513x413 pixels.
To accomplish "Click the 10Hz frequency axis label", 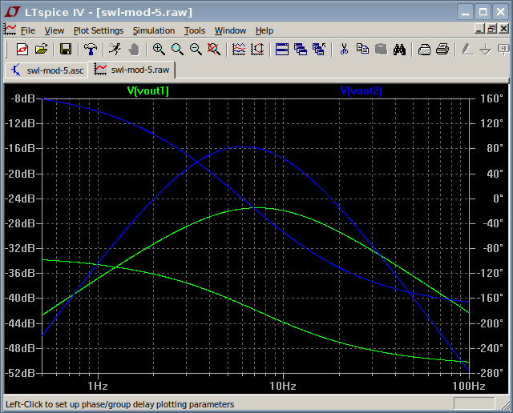I will [x=283, y=386].
